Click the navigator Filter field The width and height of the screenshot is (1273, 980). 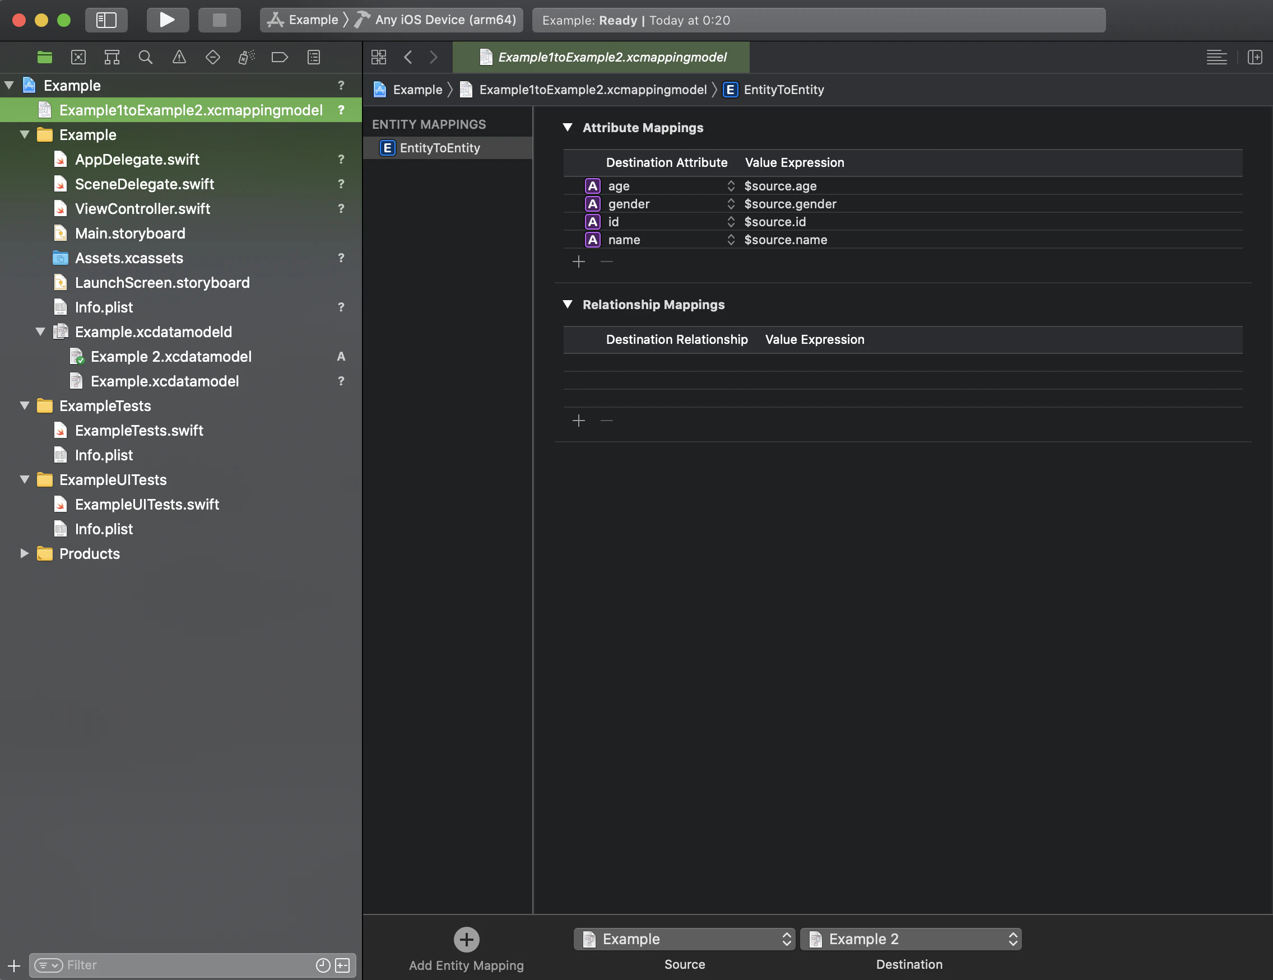tap(192, 965)
